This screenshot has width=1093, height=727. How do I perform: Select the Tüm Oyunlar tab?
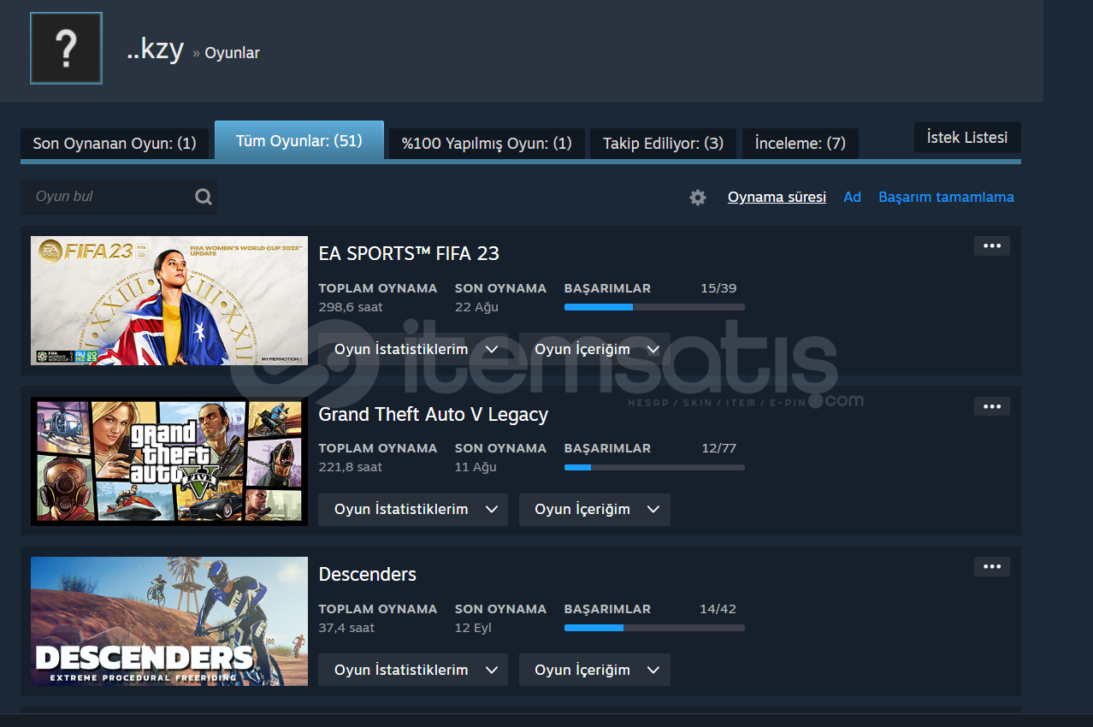[x=299, y=140]
